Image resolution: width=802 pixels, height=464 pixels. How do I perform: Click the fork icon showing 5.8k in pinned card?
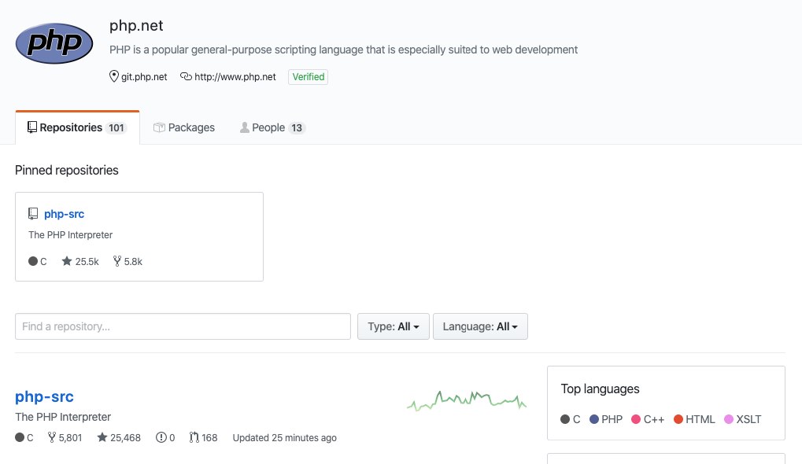click(x=117, y=261)
